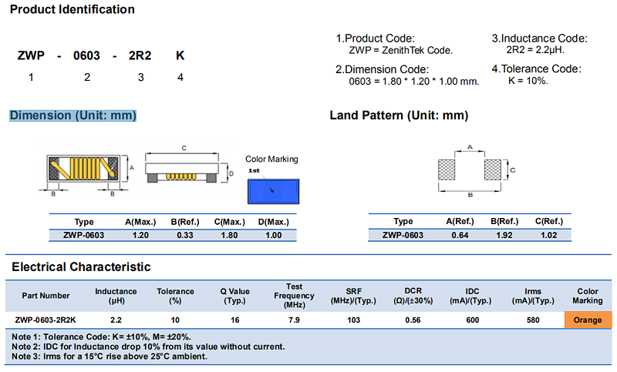Click value "1.20" in dimension table
This screenshot has width=617, height=372.
click(x=140, y=236)
